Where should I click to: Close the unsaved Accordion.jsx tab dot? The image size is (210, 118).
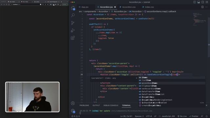tap(115, 7)
